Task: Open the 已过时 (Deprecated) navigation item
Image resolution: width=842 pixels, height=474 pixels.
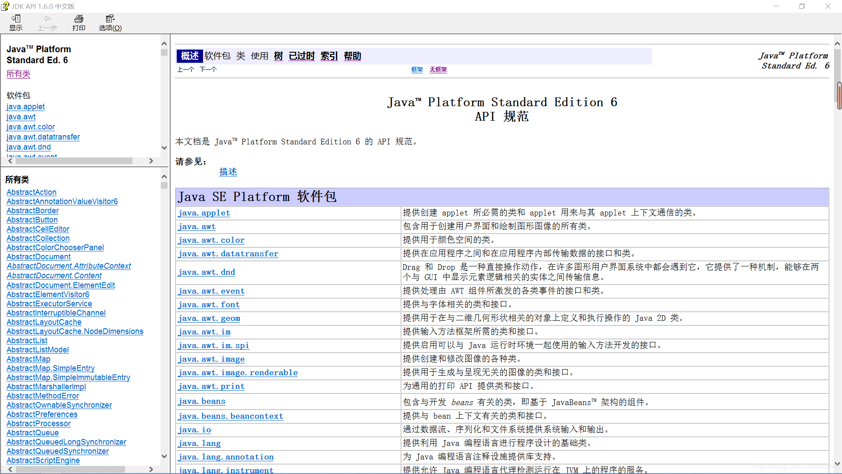Action: point(302,56)
